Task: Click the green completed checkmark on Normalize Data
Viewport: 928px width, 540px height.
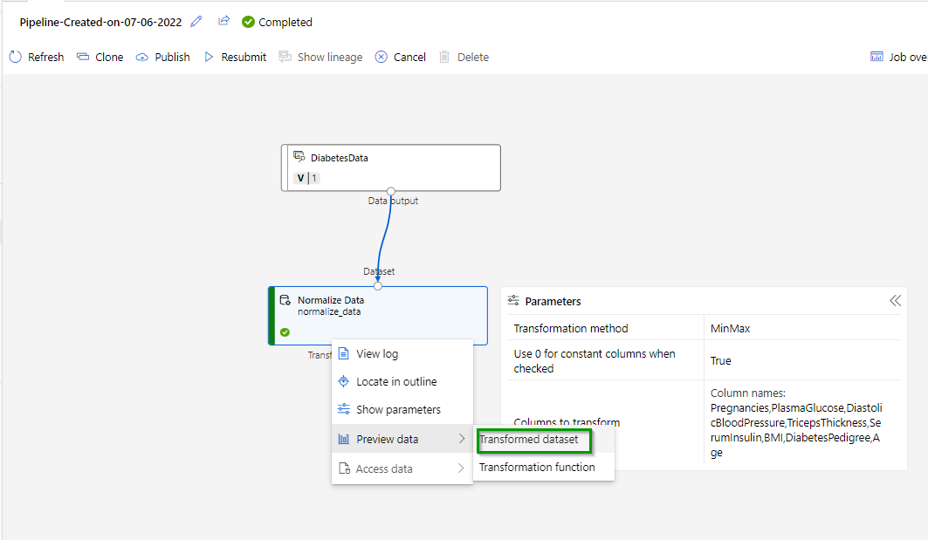Action: pos(285,332)
